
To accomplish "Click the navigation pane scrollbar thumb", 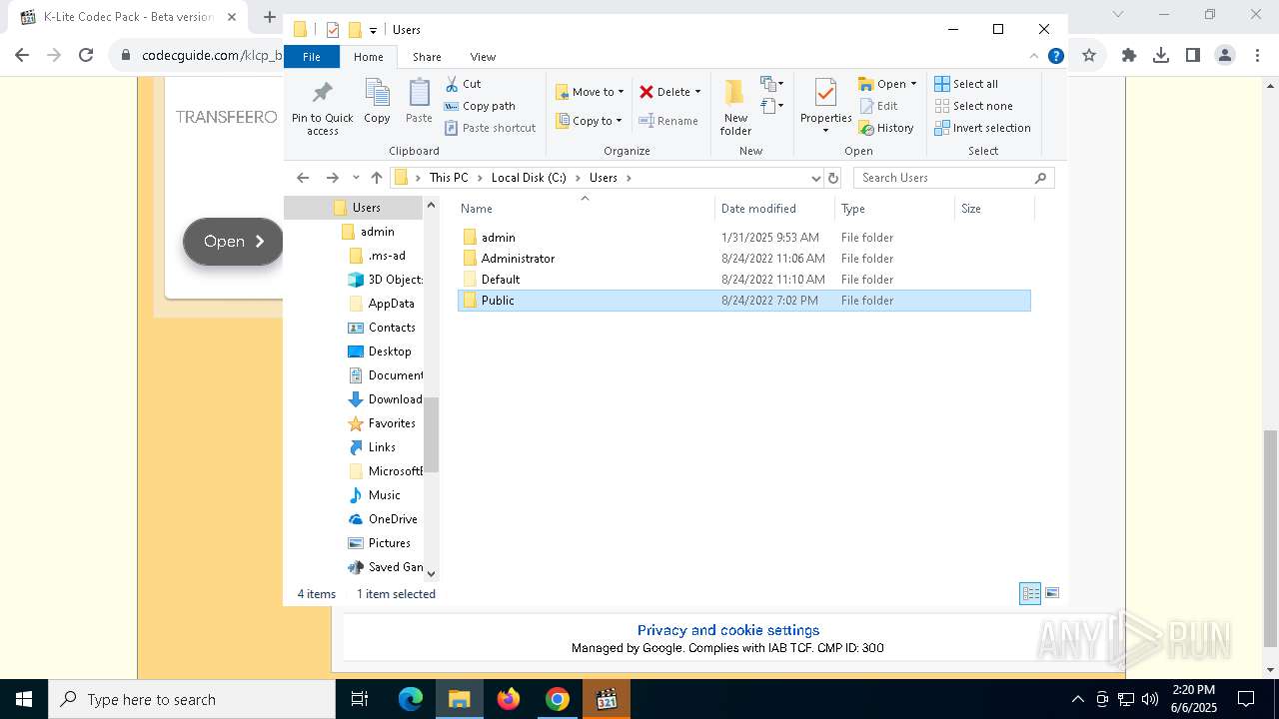I will (432, 434).
